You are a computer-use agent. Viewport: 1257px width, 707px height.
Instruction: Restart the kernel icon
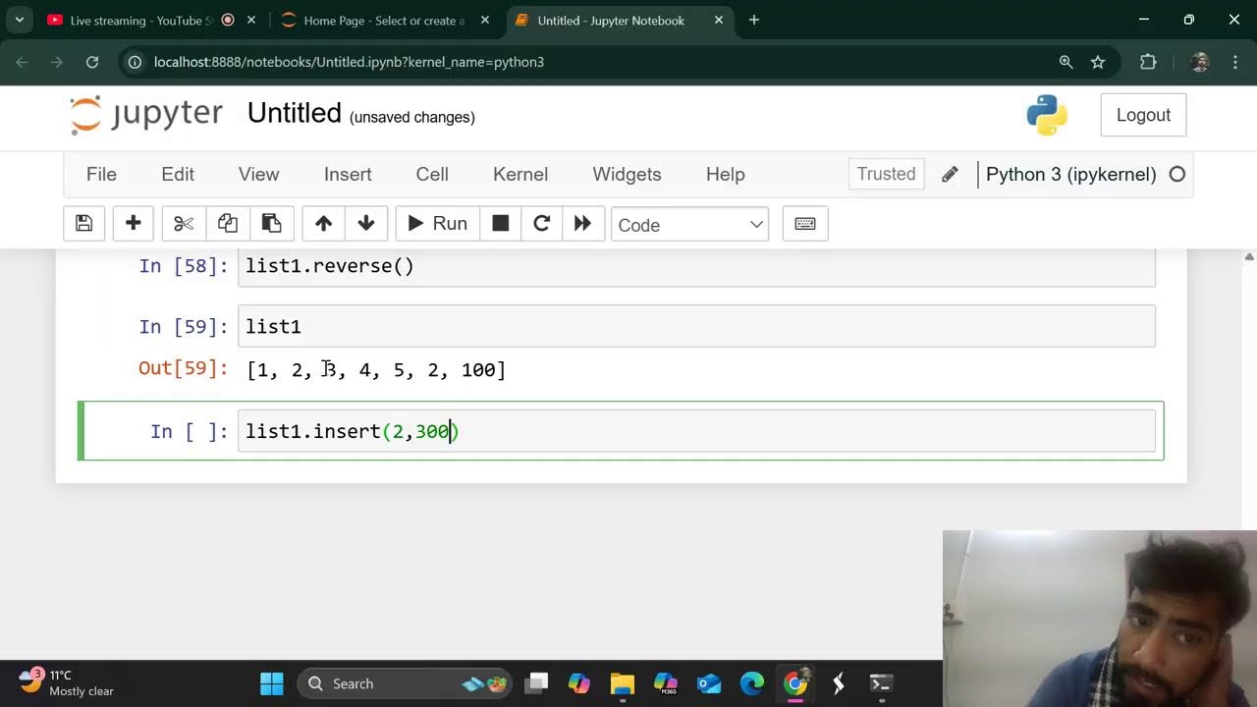coord(541,224)
